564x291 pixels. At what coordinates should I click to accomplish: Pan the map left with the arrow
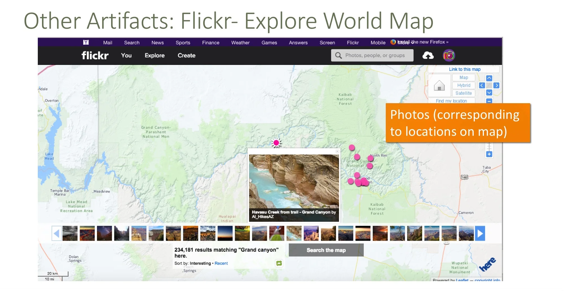pyautogui.click(x=481, y=85)
